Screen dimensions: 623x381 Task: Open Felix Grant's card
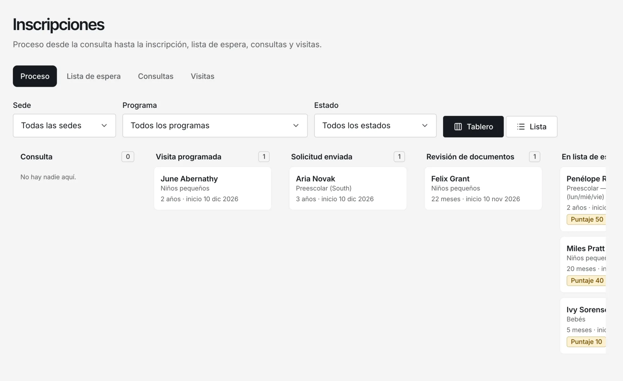point(483,188)
